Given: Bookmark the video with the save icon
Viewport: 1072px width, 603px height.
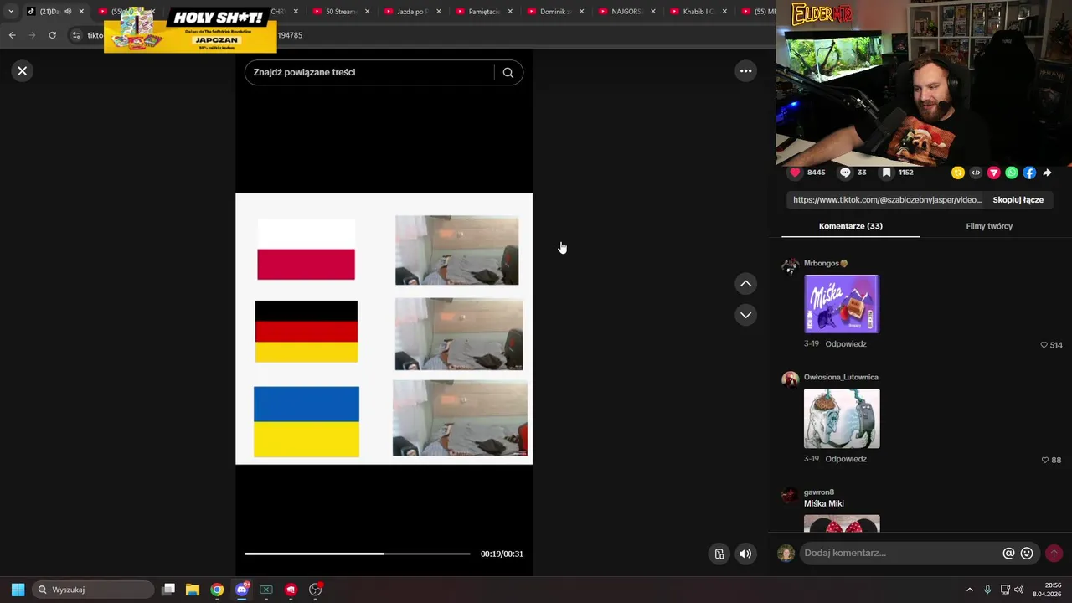Looking at the screenshot, I should (x=886, y=173).
